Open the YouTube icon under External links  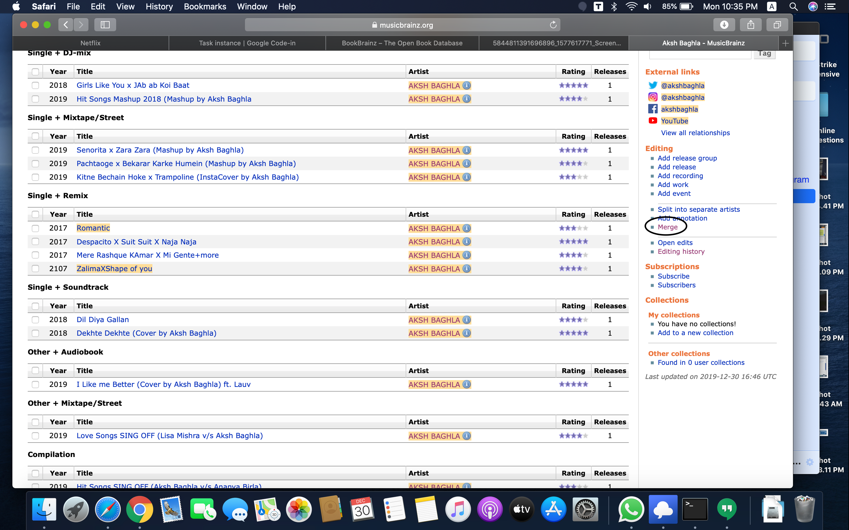(653, 121)
